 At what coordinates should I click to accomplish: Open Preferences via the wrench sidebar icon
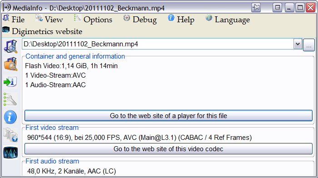[x=10, y=99]
